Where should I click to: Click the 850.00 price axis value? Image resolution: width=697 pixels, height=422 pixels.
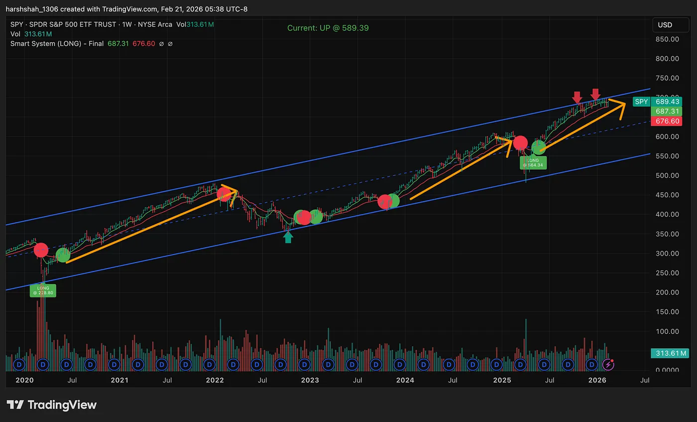pos(667,39)
